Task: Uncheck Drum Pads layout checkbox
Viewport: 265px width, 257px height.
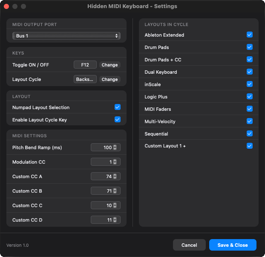Action: (x=250, y=47)
